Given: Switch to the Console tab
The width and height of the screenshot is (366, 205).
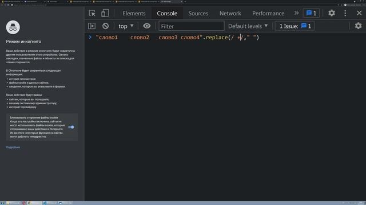Looking at the screenshot, I should point(167,13).
